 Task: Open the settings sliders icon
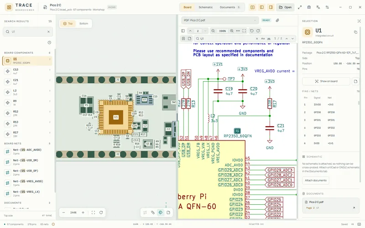coord(327,7)
